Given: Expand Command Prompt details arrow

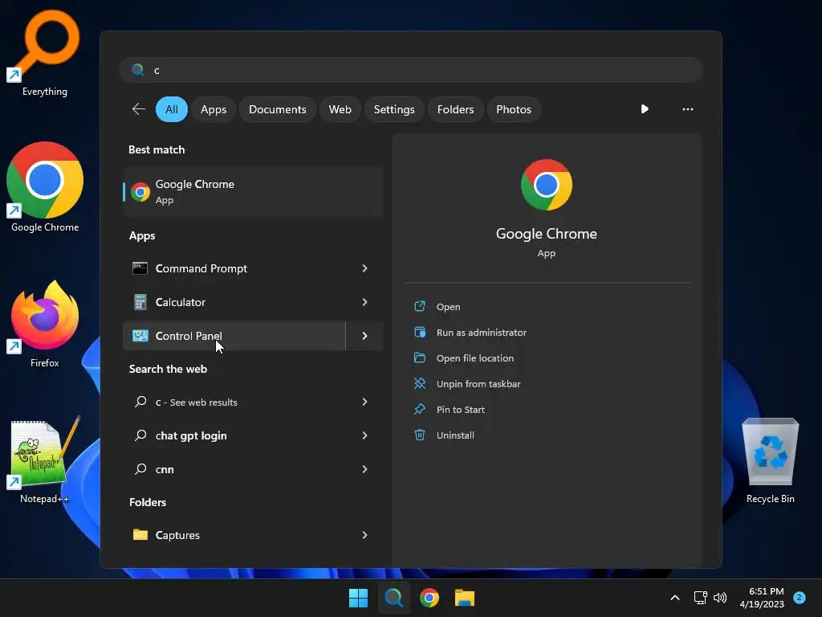Looking at the screenshot, I should point(365,268).
